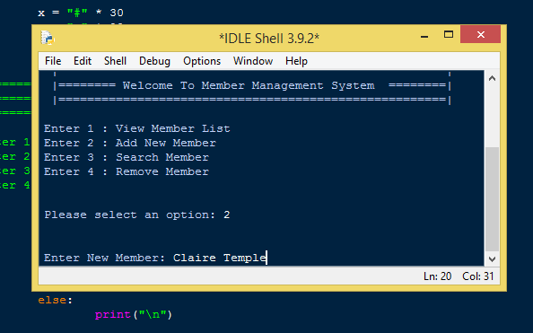Open the Help menu
This screenshot has height=333, width=533.
click(x=296, y=61)
